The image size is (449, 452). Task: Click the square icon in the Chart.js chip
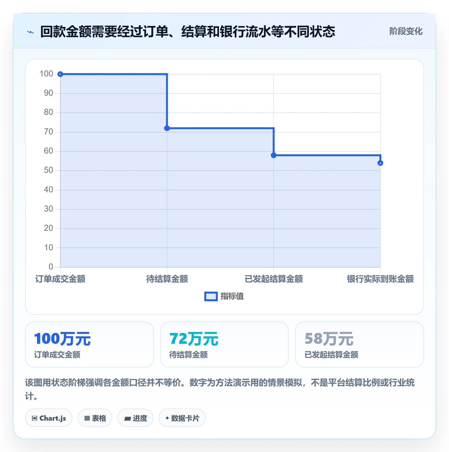[35, 418]
